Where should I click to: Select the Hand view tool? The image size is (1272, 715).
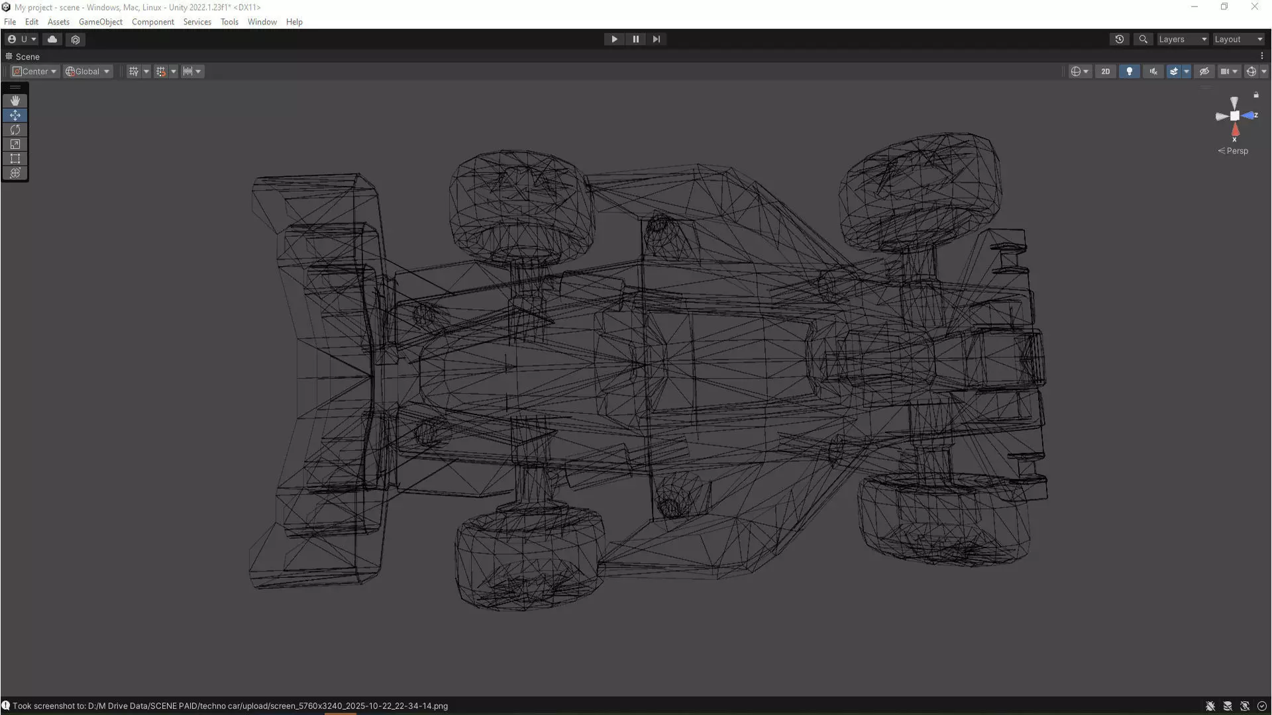pyautogui.click(x=15, y=101)
